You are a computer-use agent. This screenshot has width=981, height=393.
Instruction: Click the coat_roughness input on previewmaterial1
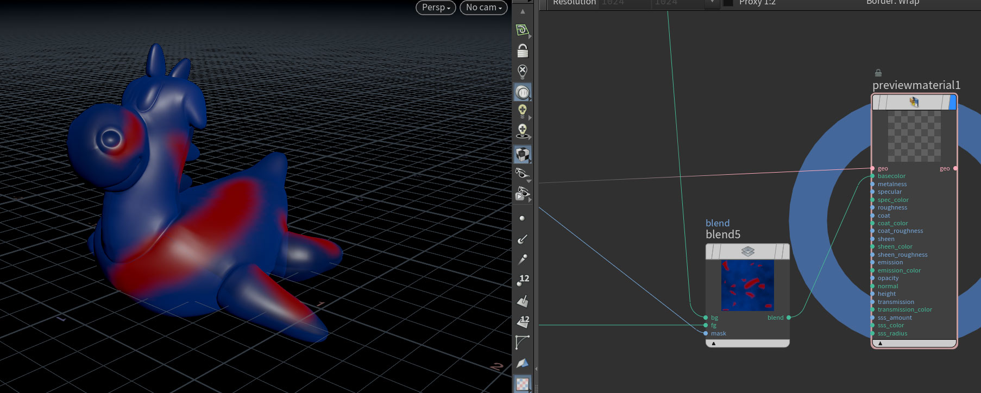pyautogui.click(x=872, y=231)
